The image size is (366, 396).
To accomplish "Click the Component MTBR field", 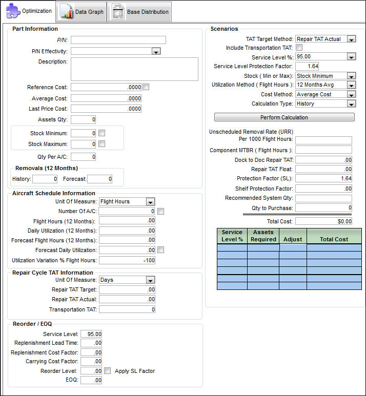I will click(x=323, y=150).
